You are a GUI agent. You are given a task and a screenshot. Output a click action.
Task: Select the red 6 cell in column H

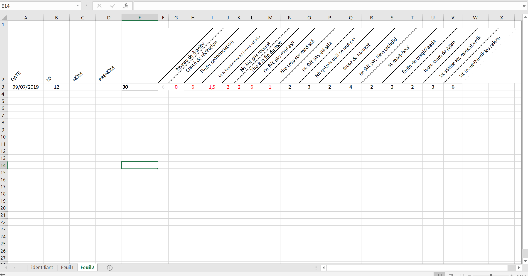[193, 87]
